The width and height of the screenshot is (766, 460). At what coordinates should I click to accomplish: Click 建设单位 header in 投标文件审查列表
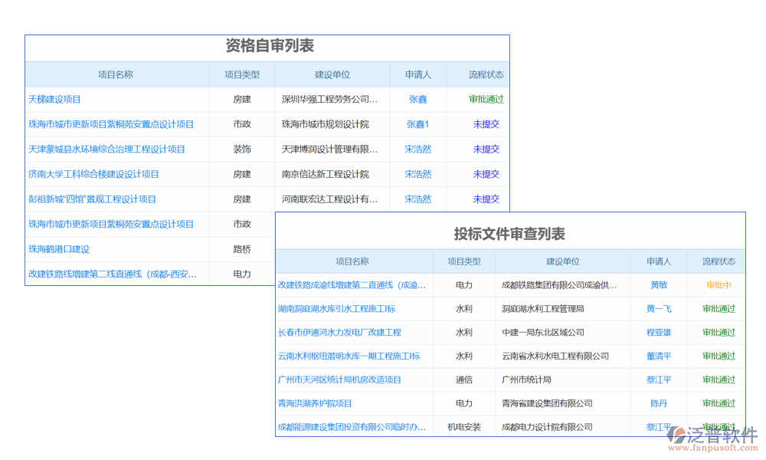562,261
